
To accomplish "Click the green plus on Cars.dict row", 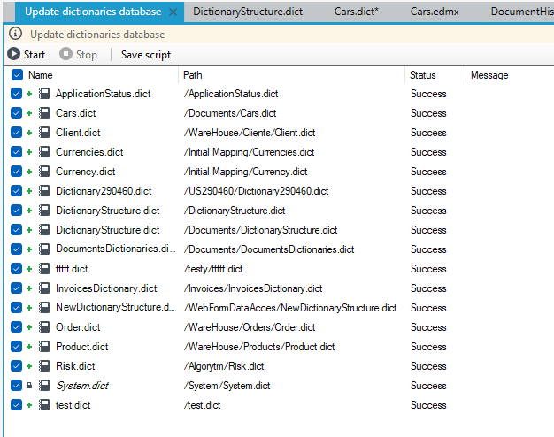I will [29, 113].
